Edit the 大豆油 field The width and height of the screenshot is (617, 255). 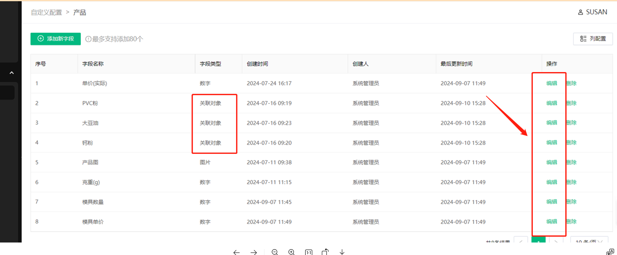(x=552, y=122)
